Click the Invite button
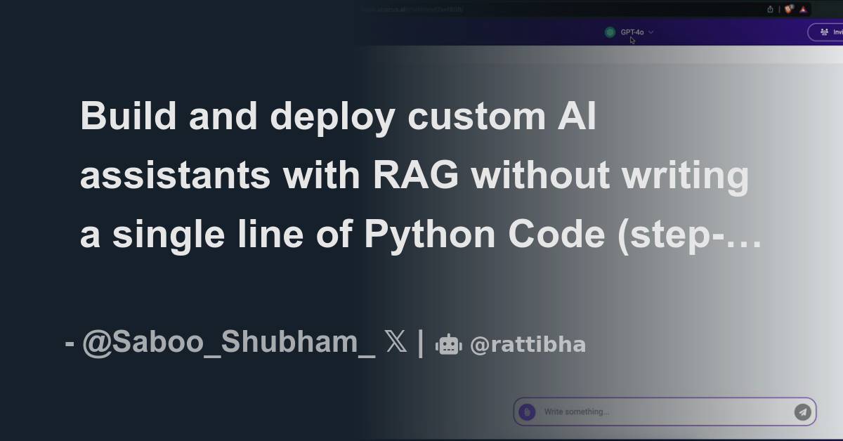 click(832, 31)
